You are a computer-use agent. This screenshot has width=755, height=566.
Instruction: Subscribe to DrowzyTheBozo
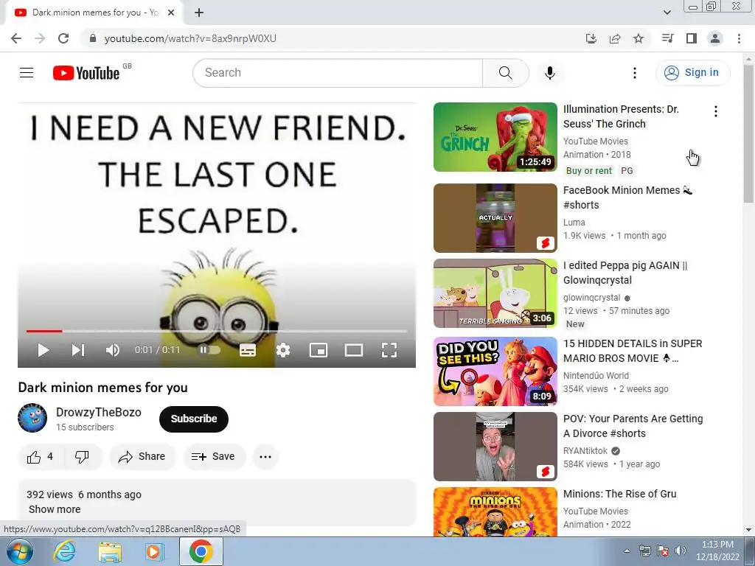pos(194,419)
